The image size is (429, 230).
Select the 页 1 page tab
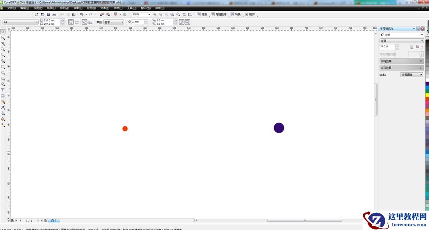pyautogui.click(x=54, y=221)
